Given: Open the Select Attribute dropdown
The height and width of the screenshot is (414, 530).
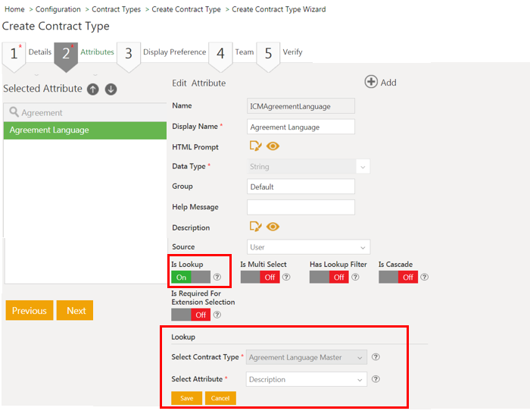Looking at the screenshot, I should (307, 379).
